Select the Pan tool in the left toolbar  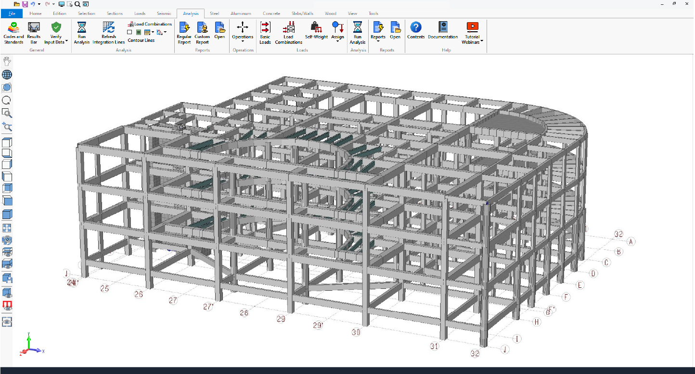tap(7, 61)
